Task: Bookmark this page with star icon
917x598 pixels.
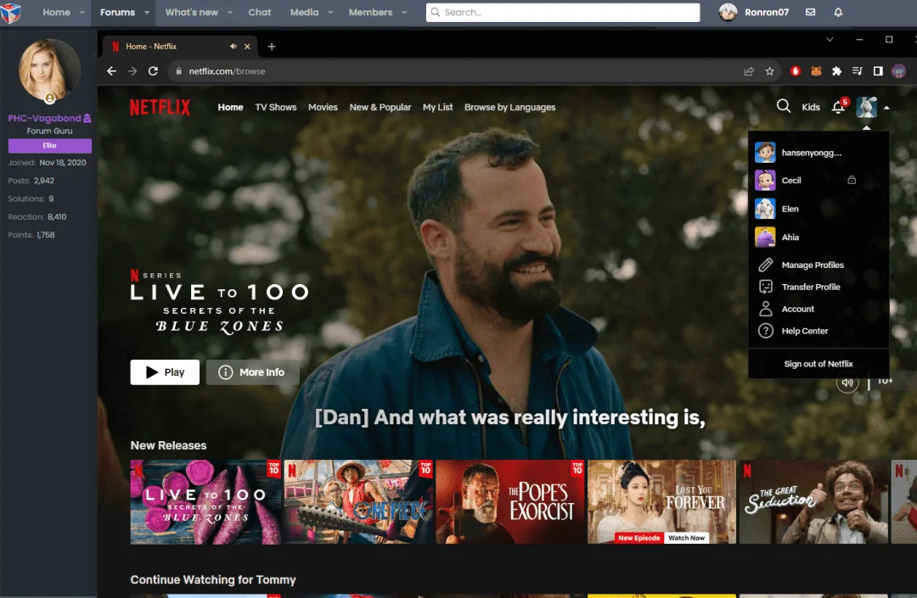Action: coord(769,71)
